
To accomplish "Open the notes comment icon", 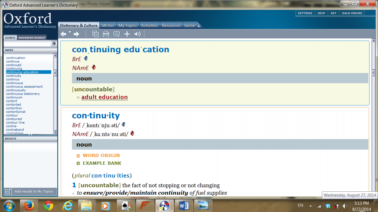I will click(116, 34).
